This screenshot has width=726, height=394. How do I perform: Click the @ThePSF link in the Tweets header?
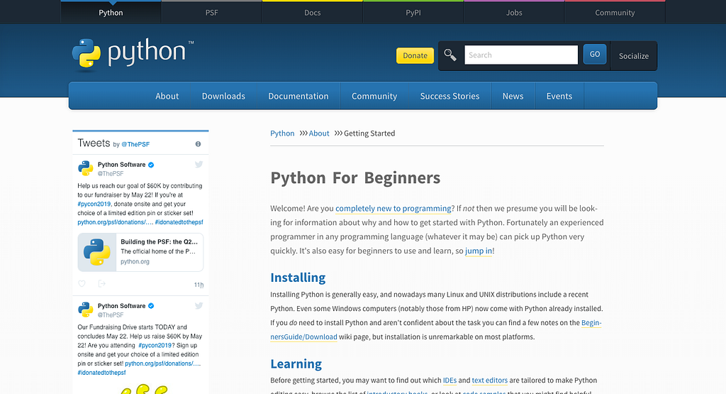click(x=135, y=144)
